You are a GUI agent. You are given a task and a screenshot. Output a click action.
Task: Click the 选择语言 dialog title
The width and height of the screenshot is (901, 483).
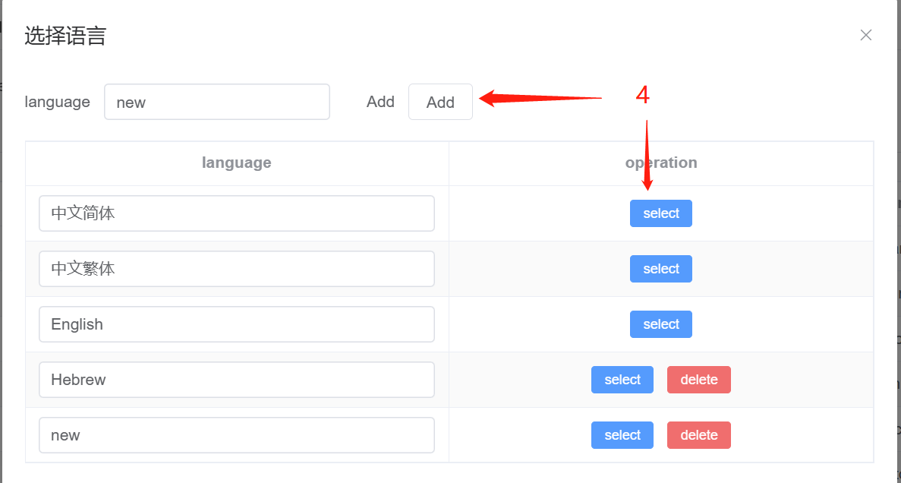[x=65, y=36]
